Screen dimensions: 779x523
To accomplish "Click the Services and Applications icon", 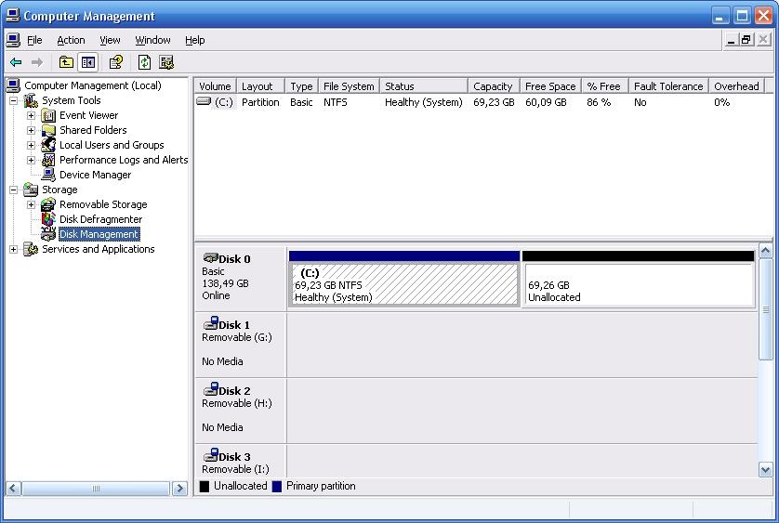I will [x=31, y=249].
